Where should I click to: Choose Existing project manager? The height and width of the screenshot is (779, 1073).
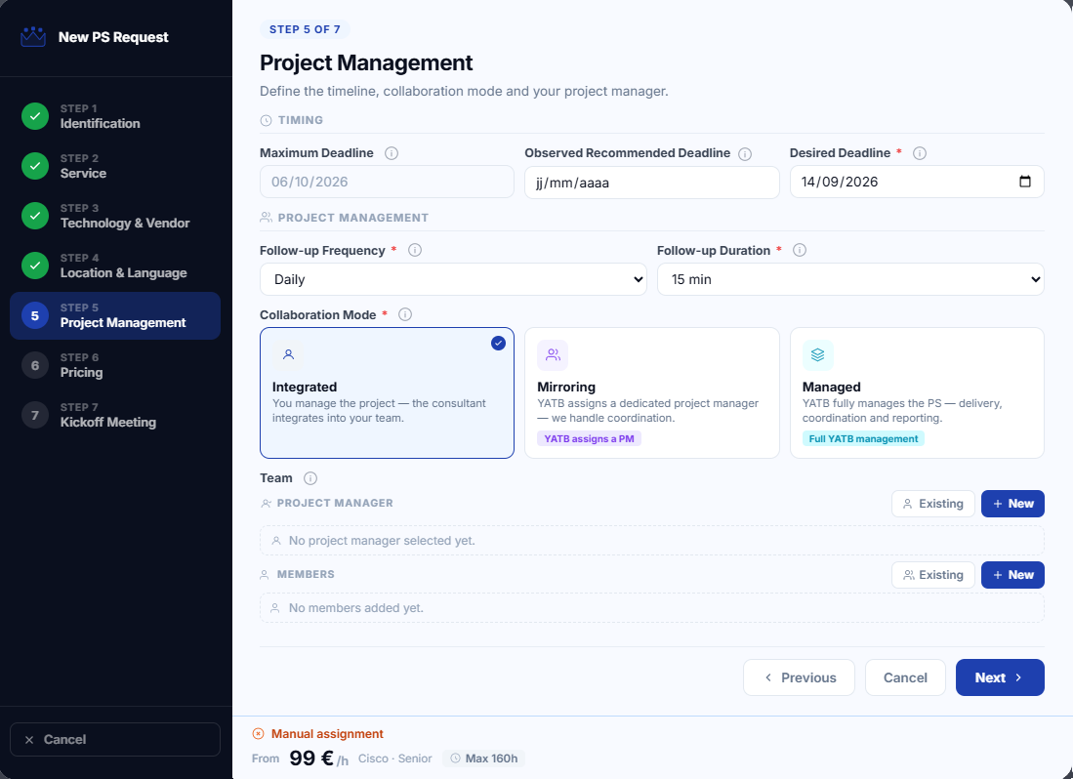932,504
